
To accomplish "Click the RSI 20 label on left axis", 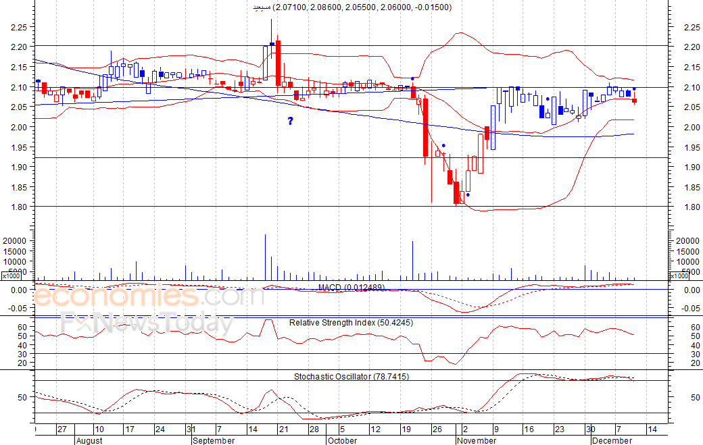I will click(x=22, y=363).
